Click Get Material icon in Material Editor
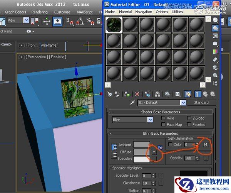This screenshot has width=231, height=193. [x=109, y=94]
